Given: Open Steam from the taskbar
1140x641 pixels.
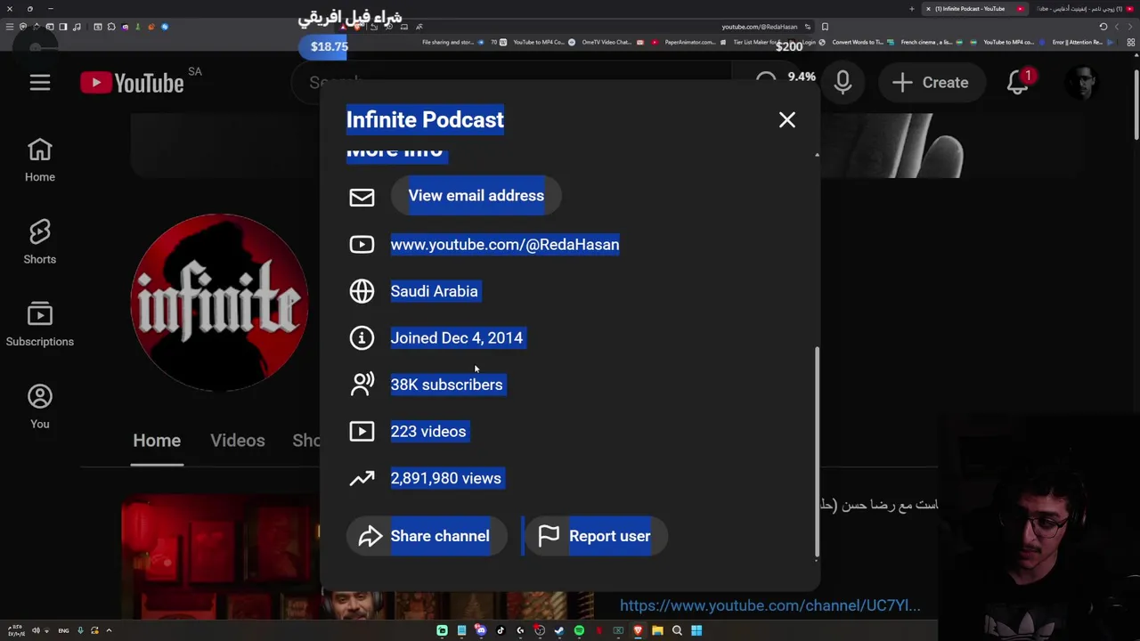Looking at the screenshot, I should [559, 630].
